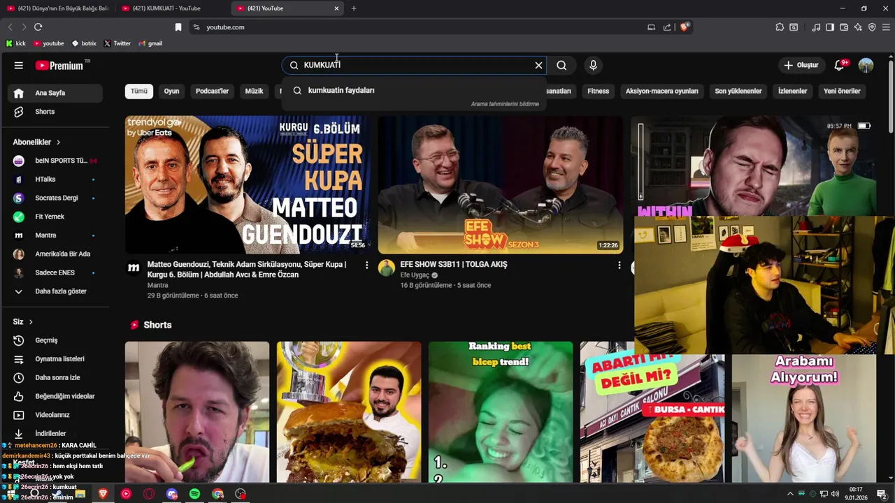The width and height of the screenshot is (895, 503).
Task: Click 'Arama tahminlerini bildirme' link
Action: tap(505, 104)
